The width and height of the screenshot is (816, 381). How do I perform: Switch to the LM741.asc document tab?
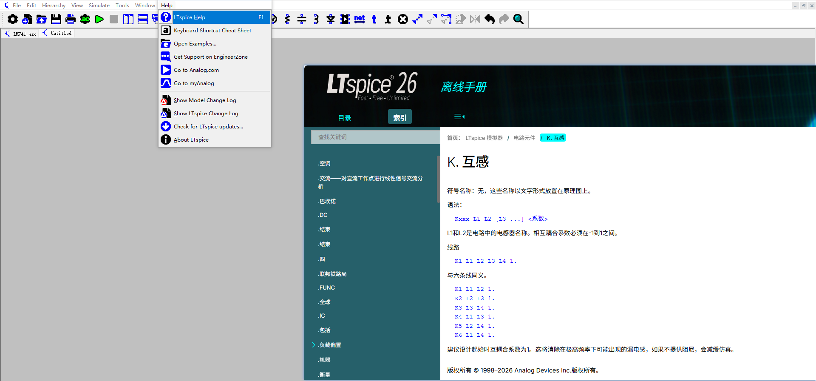20,34
